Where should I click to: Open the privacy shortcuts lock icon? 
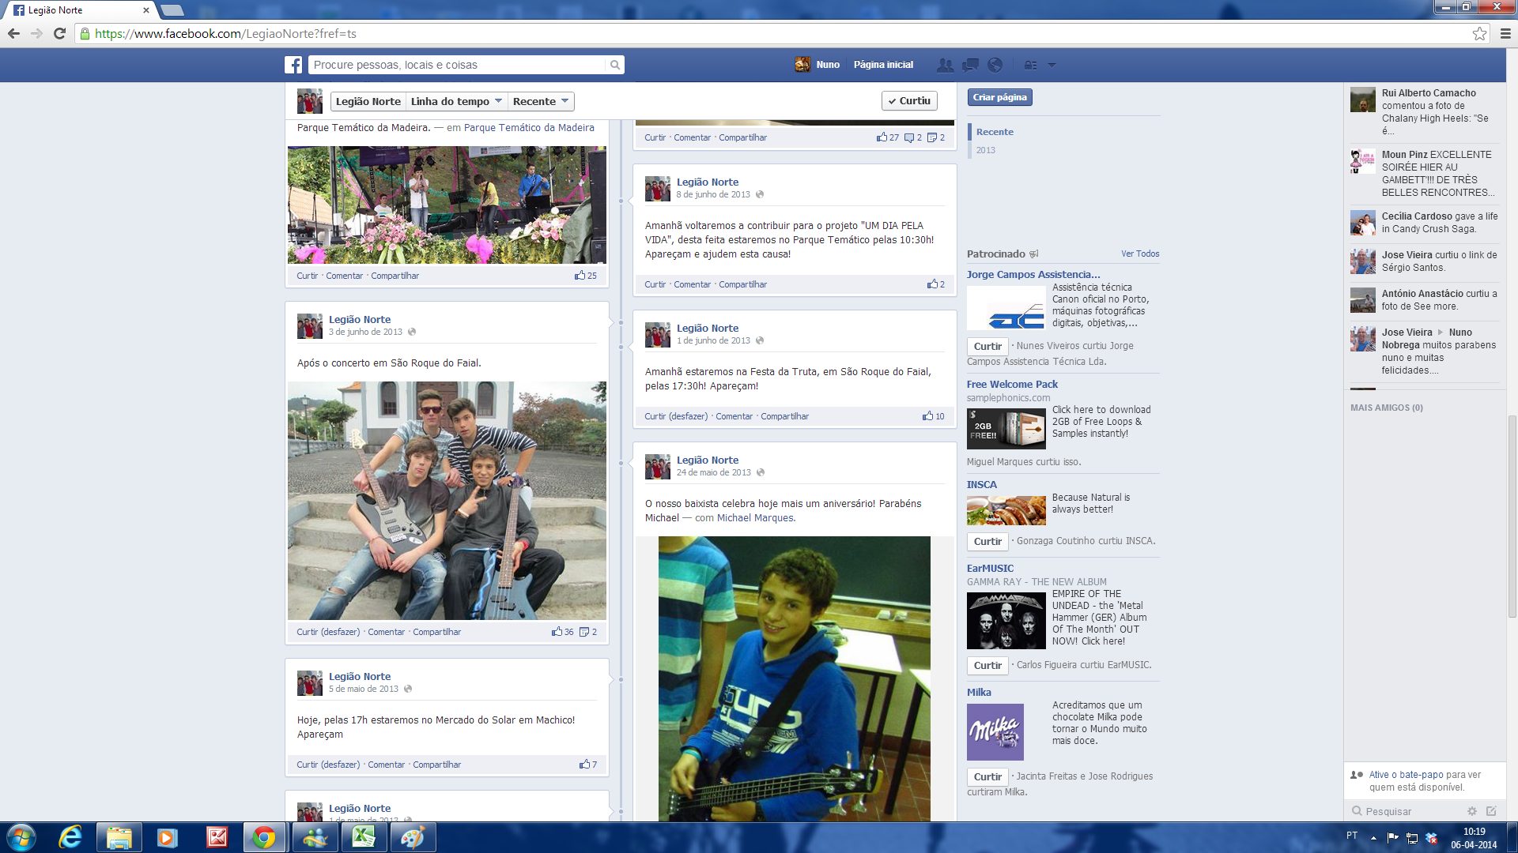point(1030,65)
